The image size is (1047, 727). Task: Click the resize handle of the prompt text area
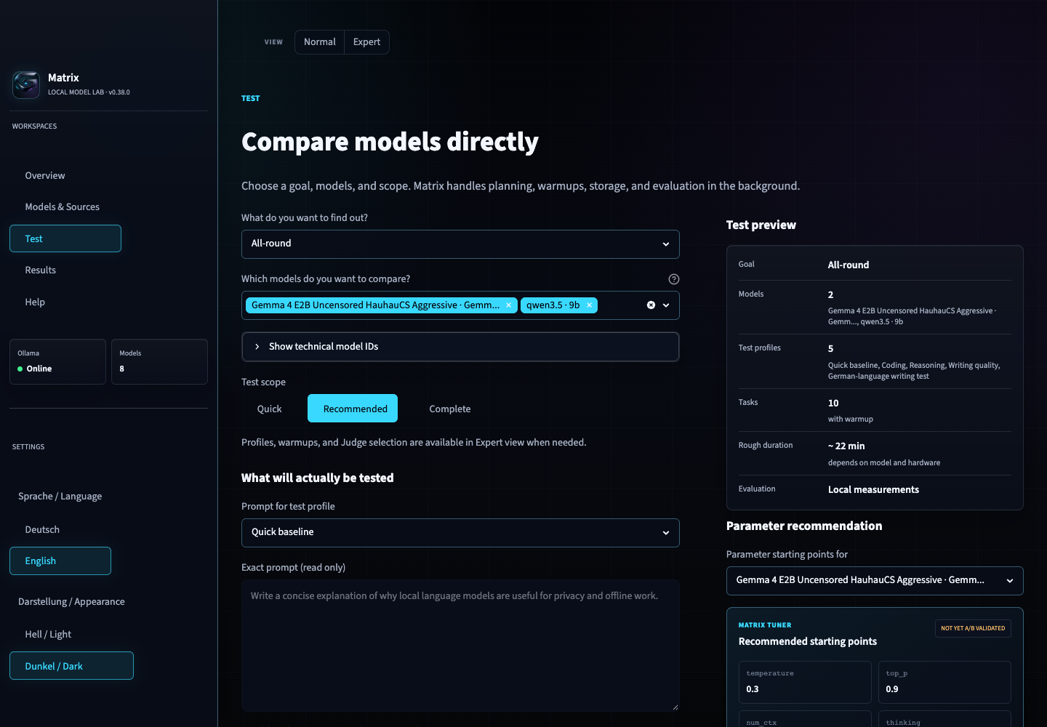(x=675, y=707)
